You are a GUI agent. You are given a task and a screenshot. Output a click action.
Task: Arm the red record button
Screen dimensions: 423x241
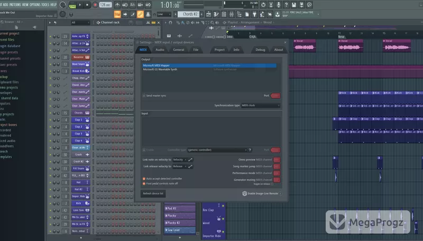pos(95,5)
